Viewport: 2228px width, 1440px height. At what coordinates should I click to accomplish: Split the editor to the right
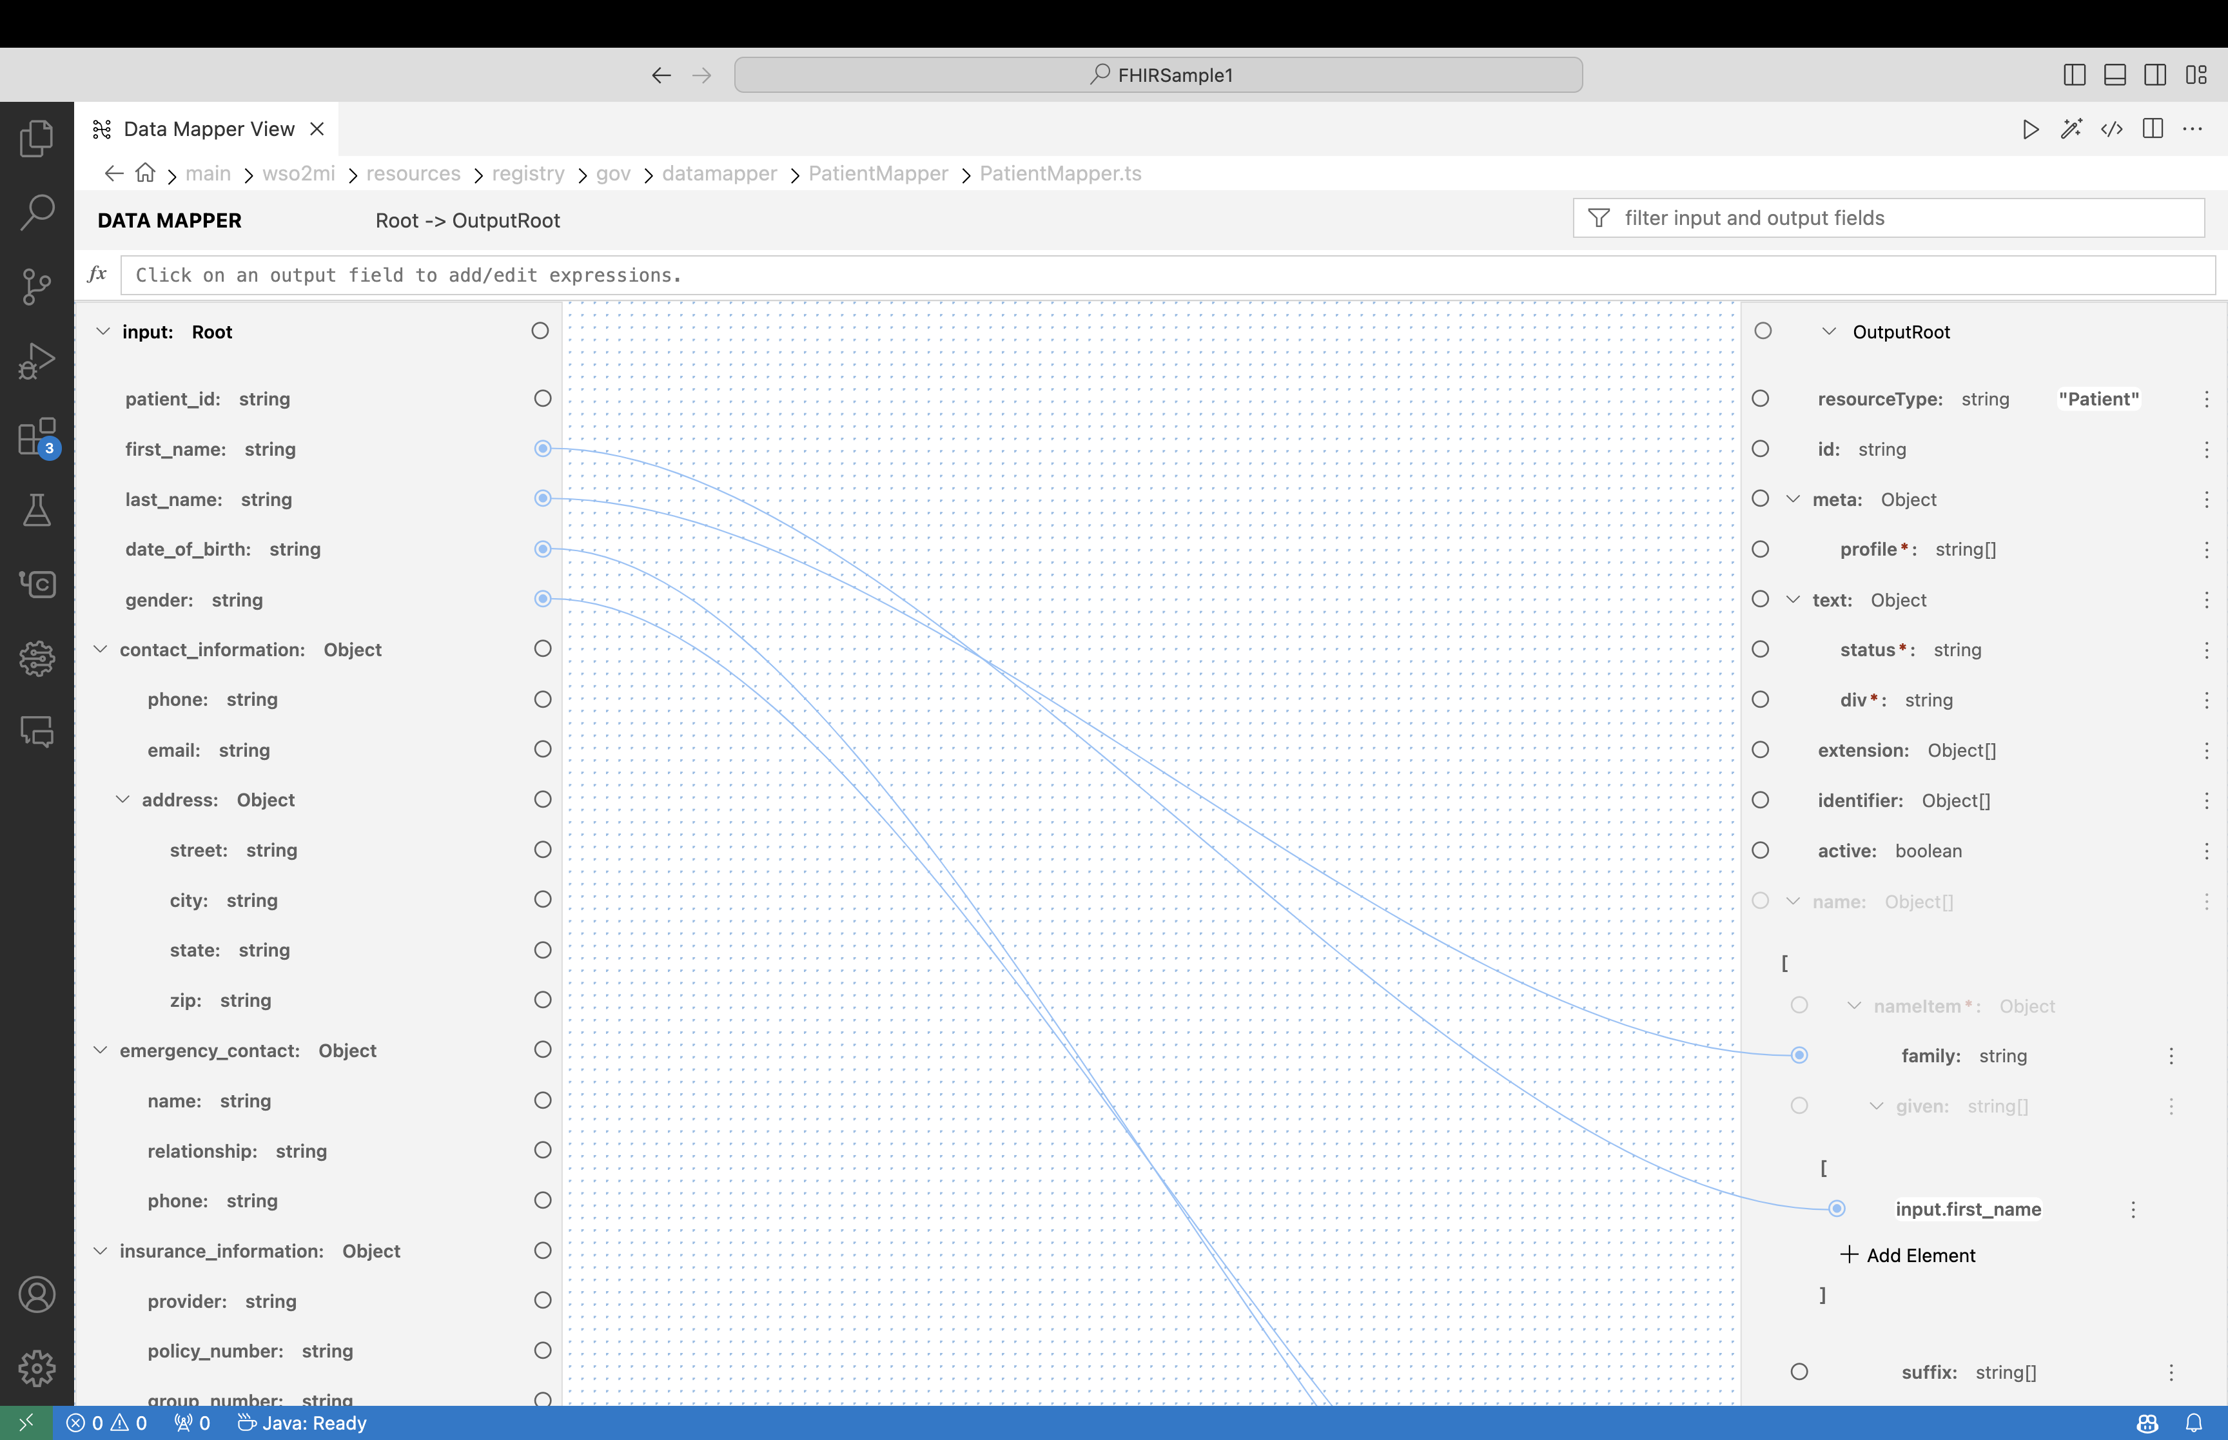(2153, 129)
